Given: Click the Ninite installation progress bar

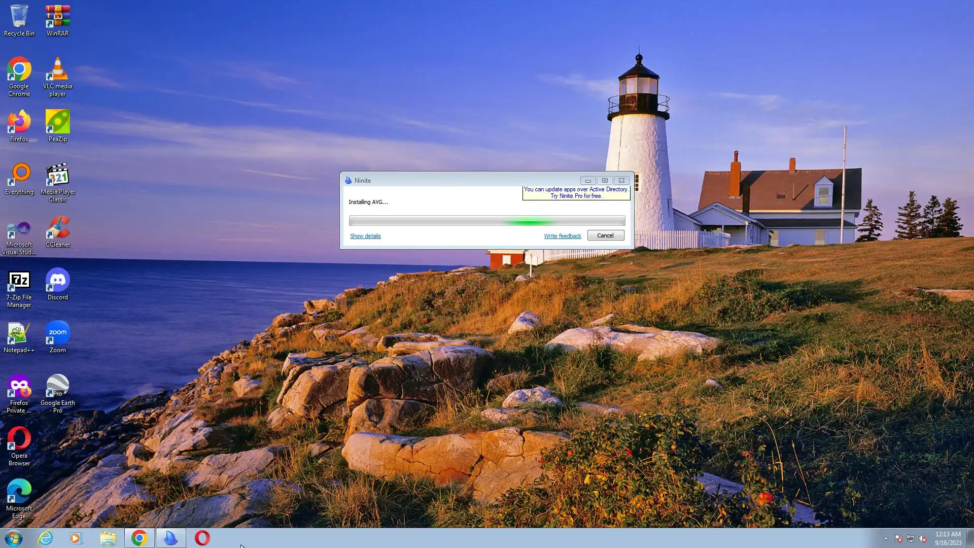Looking at the screenshot, I should 486,221.
